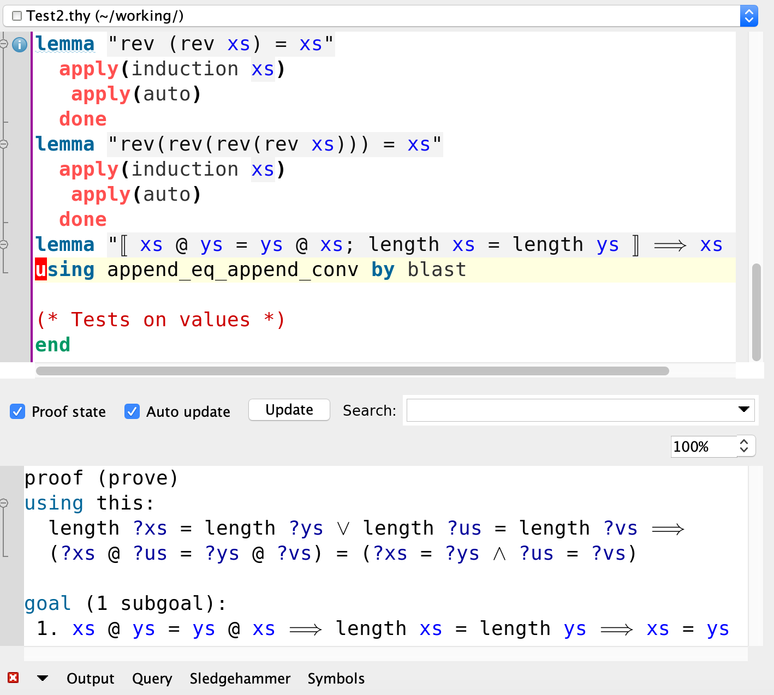Switch to the Query tab

(152, 679)
